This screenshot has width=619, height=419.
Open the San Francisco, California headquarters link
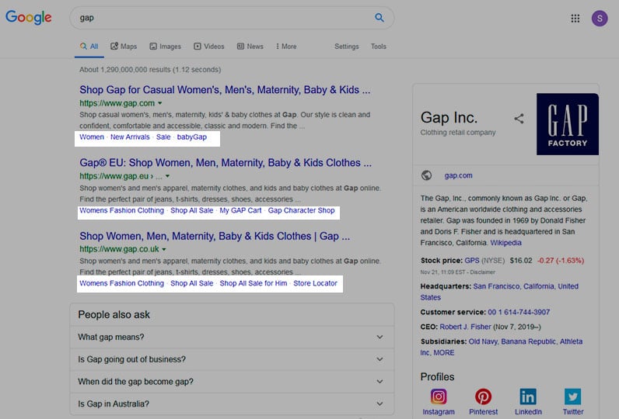(x=499, y=292)
